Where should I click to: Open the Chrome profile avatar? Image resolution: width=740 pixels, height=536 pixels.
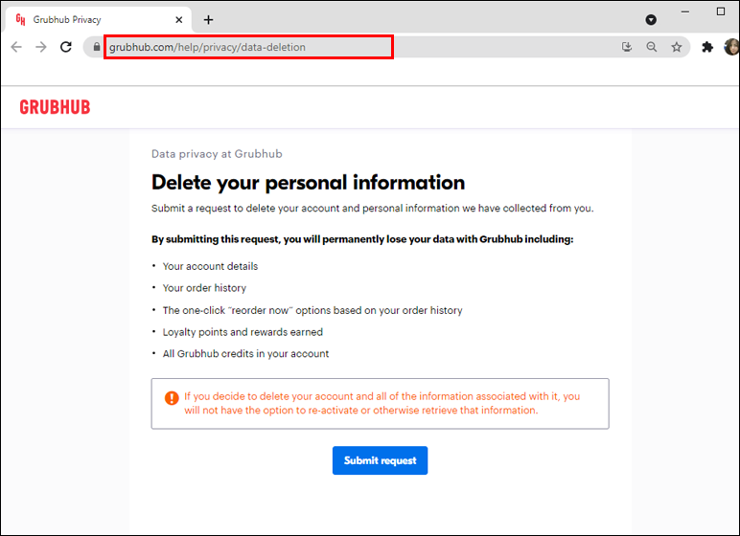point(731,47)
